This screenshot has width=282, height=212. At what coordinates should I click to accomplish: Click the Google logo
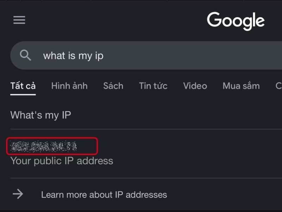click(235, 20)
